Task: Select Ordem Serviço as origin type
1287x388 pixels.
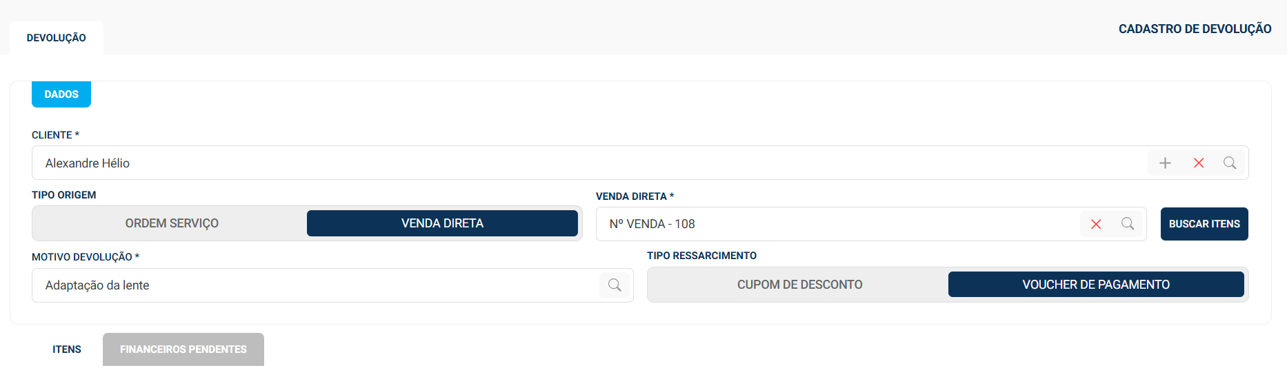Action: (x=172, y=223)
